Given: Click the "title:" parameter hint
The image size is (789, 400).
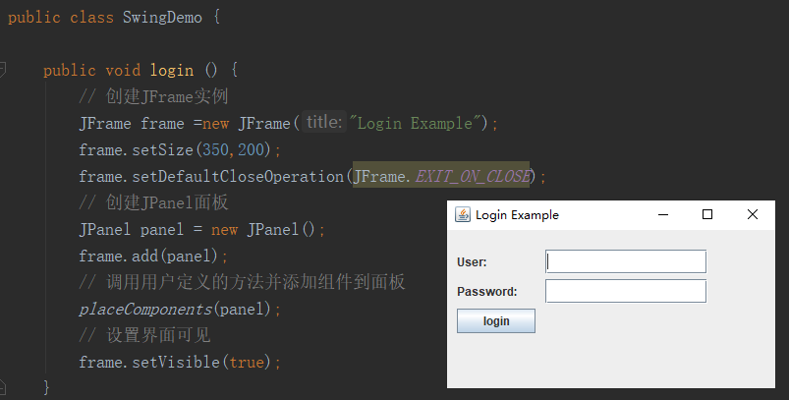Looking at the screenshot, I should coord(323,123).
